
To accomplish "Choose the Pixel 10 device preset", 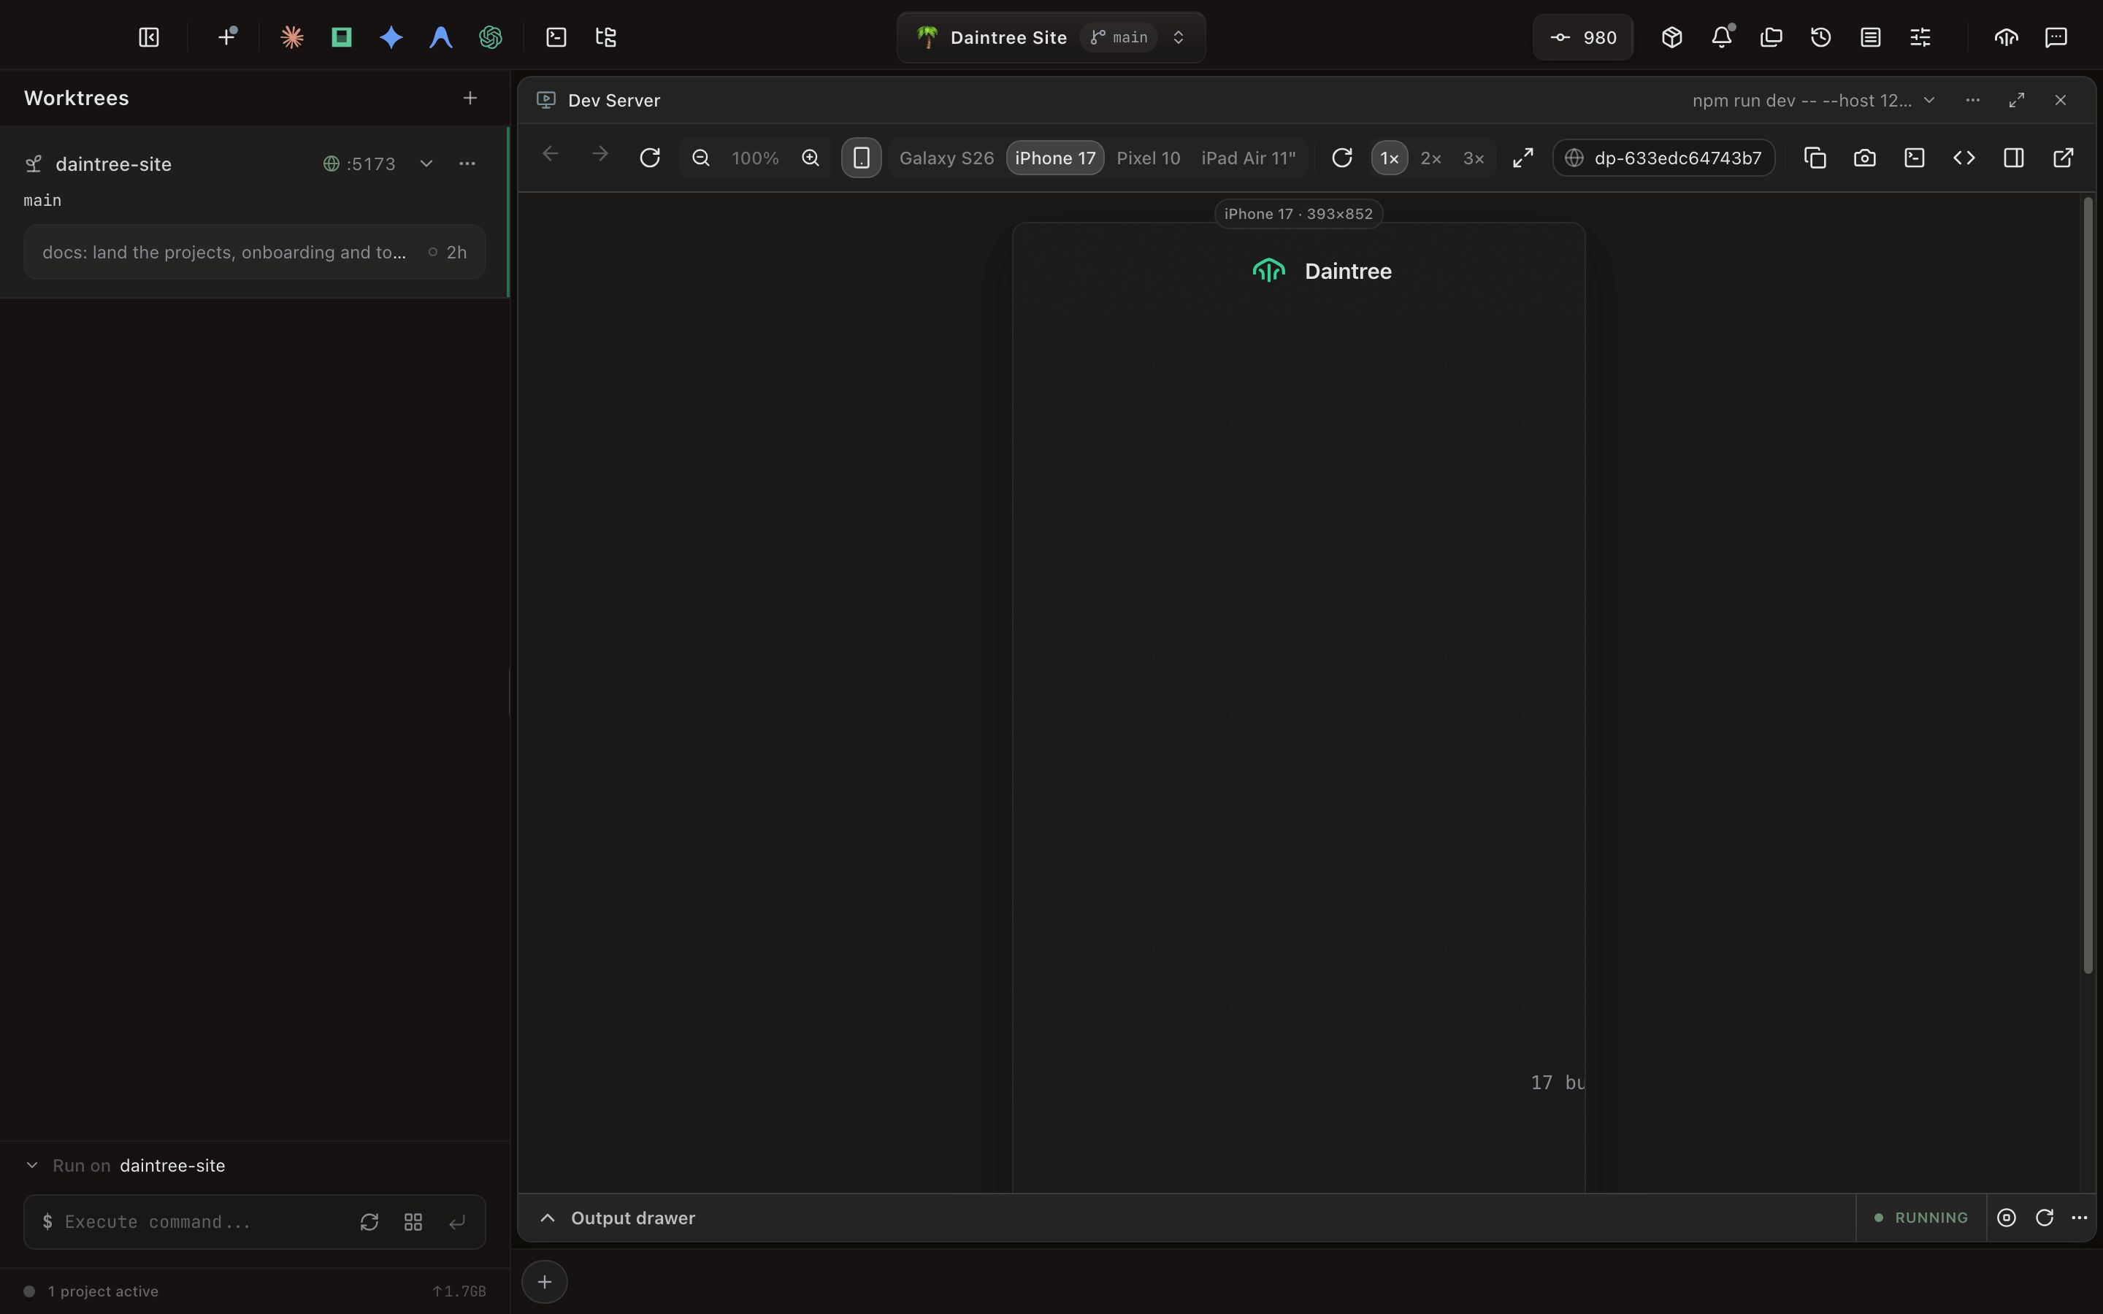I will click(1148, 158).
